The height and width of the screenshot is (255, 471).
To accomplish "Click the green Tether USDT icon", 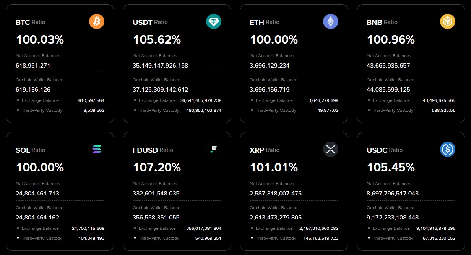I will [x=214, y=22].
